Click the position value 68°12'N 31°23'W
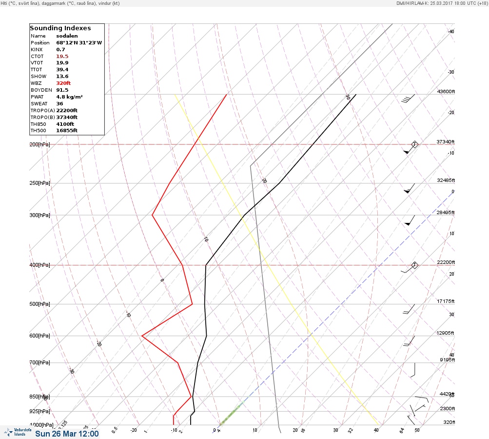 (79, 43)
